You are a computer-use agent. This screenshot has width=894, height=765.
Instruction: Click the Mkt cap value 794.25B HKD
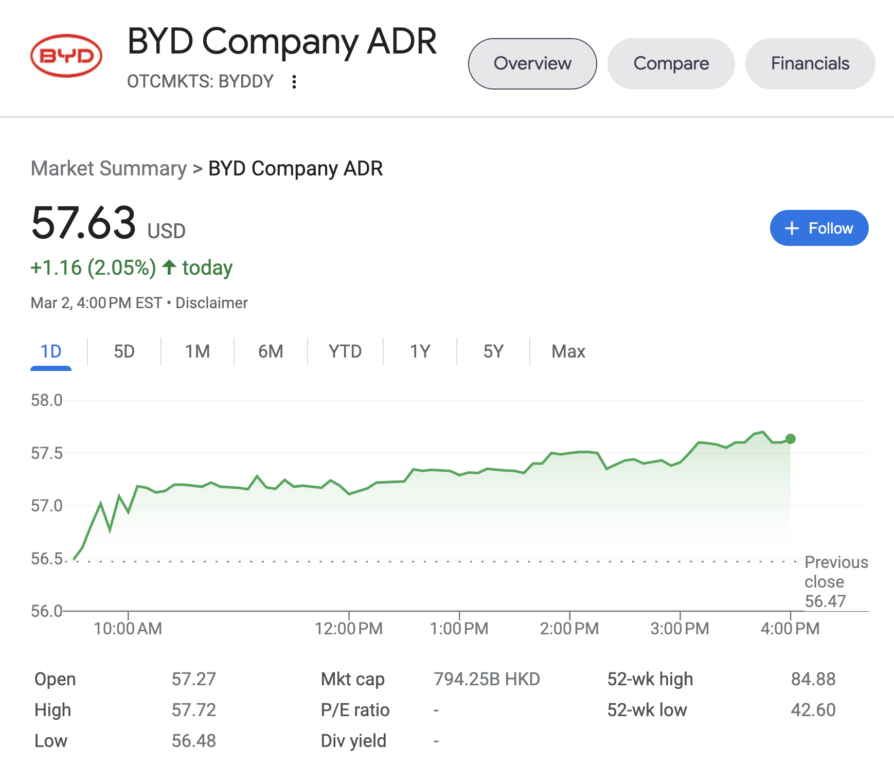(487, 679)
